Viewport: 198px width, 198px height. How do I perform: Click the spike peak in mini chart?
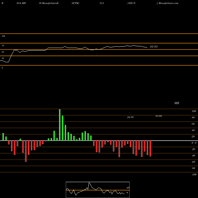point(89,183)
